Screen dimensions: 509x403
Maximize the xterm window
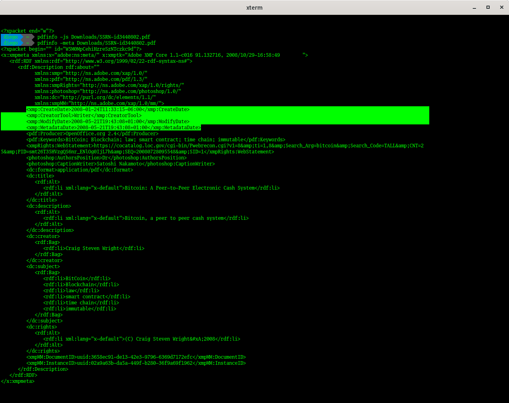[488, 7]
